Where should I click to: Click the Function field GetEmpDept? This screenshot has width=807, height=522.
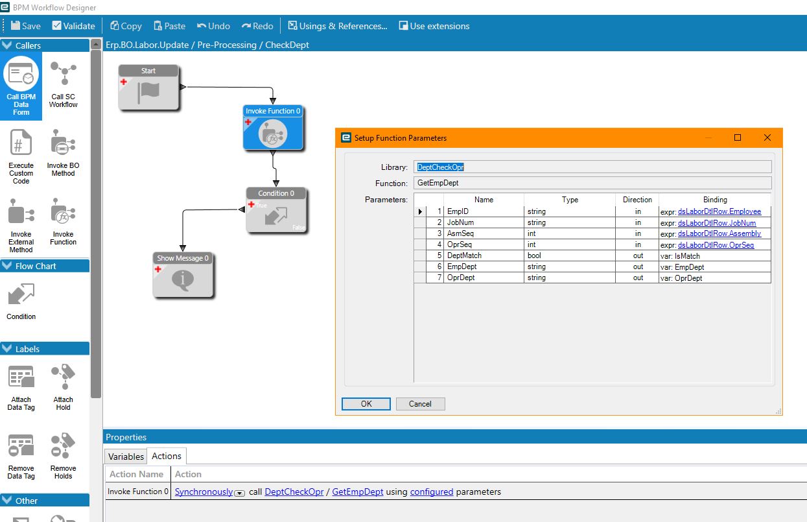pyautogui.click(x=593, y=183)
